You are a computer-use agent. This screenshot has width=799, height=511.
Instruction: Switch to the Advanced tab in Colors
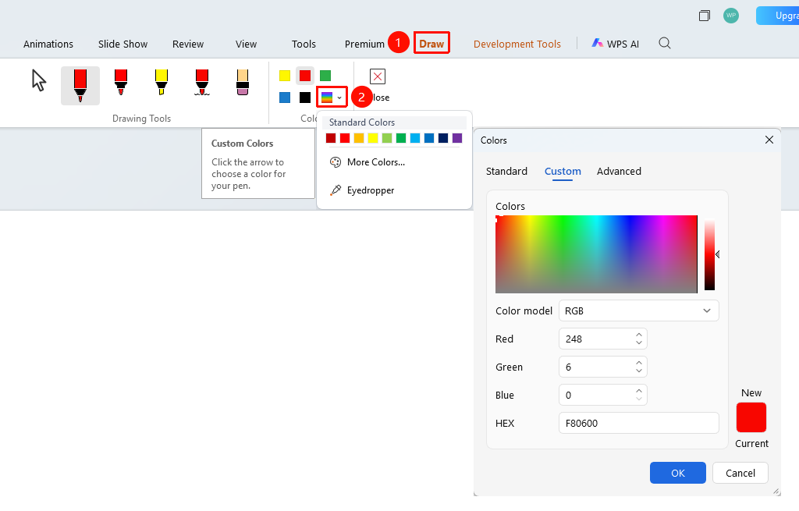click(x=619, y=171)
